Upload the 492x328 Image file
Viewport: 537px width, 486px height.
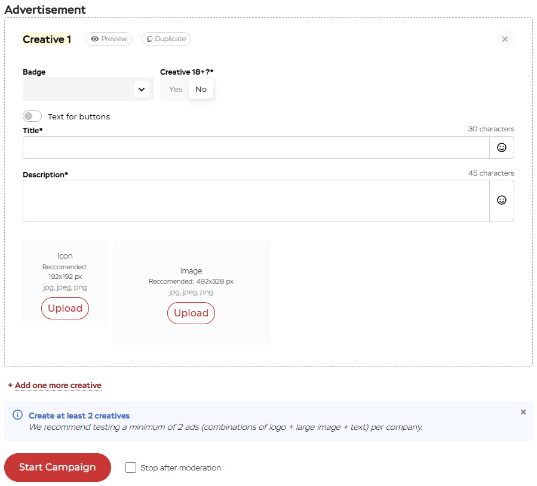click(191, 313)
